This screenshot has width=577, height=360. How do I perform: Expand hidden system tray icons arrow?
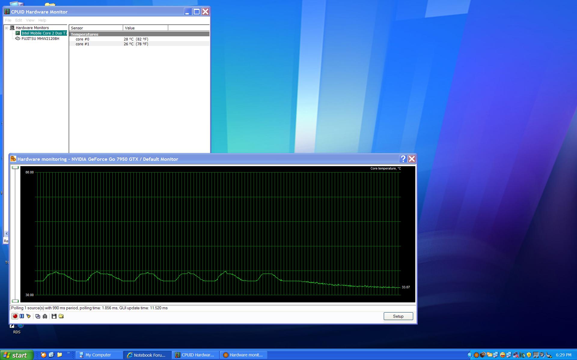(x=470, y=355)
